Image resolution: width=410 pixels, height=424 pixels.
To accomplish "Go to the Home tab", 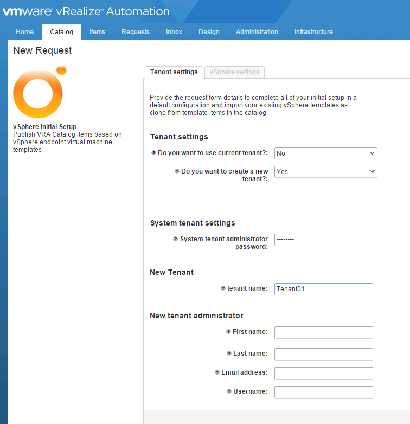I will [24, 32].
